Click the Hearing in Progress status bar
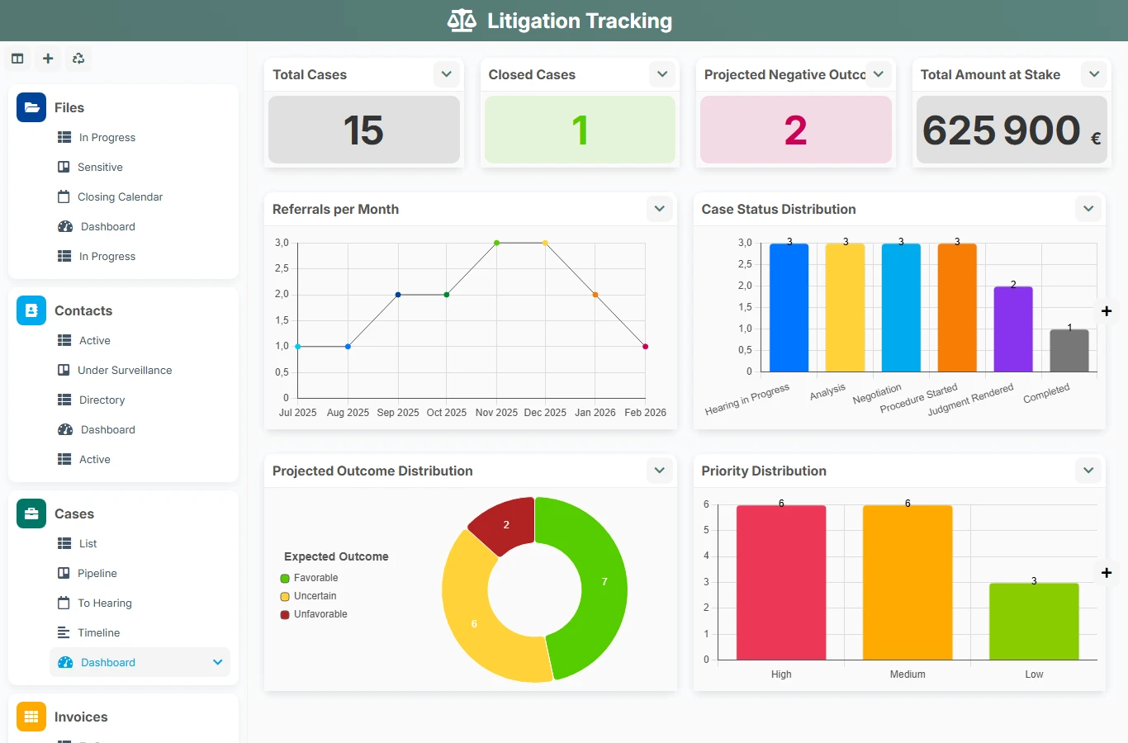Screen dimensions: 1128x743 point(789,308)
